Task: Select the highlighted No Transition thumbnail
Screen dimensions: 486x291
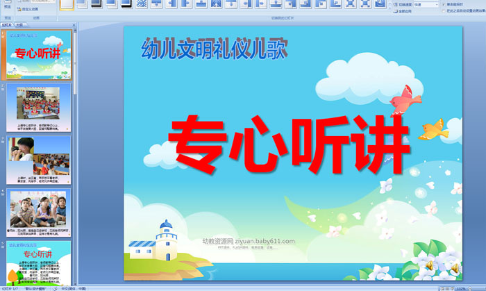Action: (67, 4)
